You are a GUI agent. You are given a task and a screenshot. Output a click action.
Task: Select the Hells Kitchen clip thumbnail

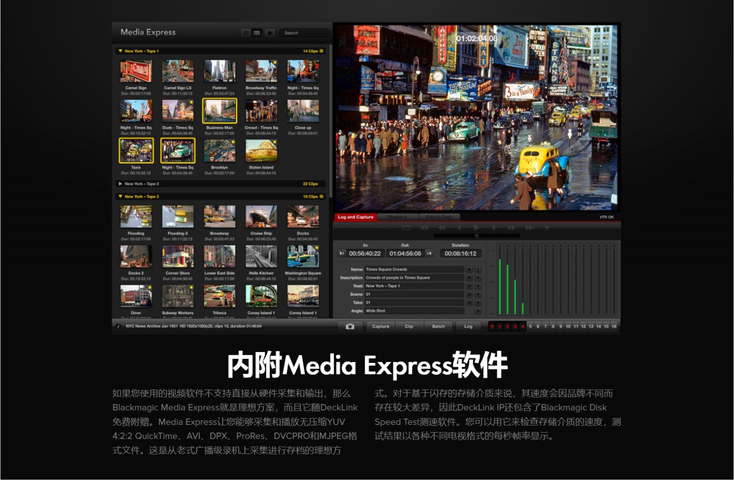tap(261, 256)
